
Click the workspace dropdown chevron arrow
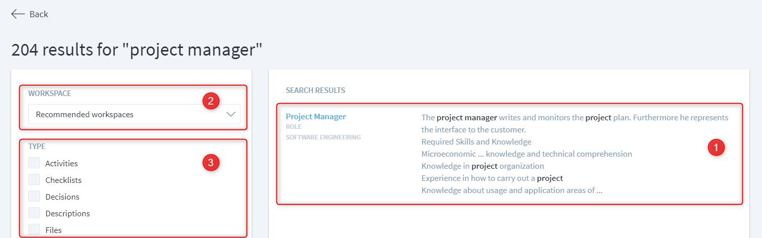point(231,115)
